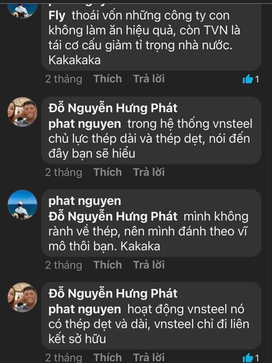Screen dimensions: 272x363
Task: Tap phat nguyen's ocean profile picture
Action: pyautogui.click(x=23, y=204)
